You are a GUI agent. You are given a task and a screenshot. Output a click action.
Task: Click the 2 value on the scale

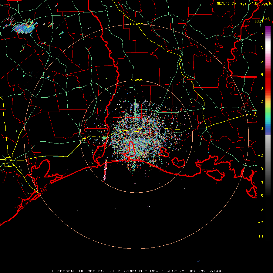pyautogui.click(x=262, y=102)
